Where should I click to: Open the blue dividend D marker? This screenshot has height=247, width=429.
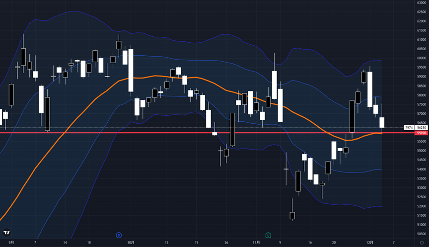tap(119, 235)
